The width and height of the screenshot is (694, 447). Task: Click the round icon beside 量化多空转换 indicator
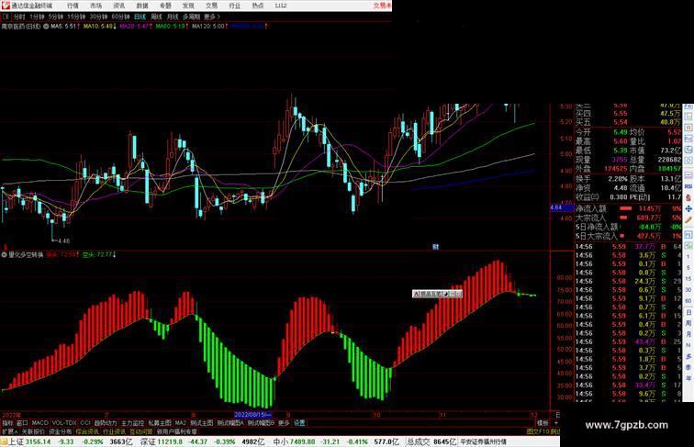pyautogui.click(x=5, y=255)
